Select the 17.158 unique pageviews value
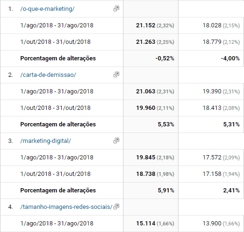Screen dimensions: 244x232 [x=212, y=174]
